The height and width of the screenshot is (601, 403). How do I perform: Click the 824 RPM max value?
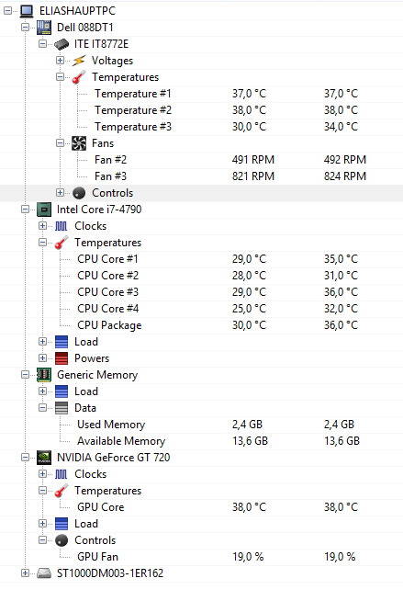pyautogui.click(x=345, y=176)
